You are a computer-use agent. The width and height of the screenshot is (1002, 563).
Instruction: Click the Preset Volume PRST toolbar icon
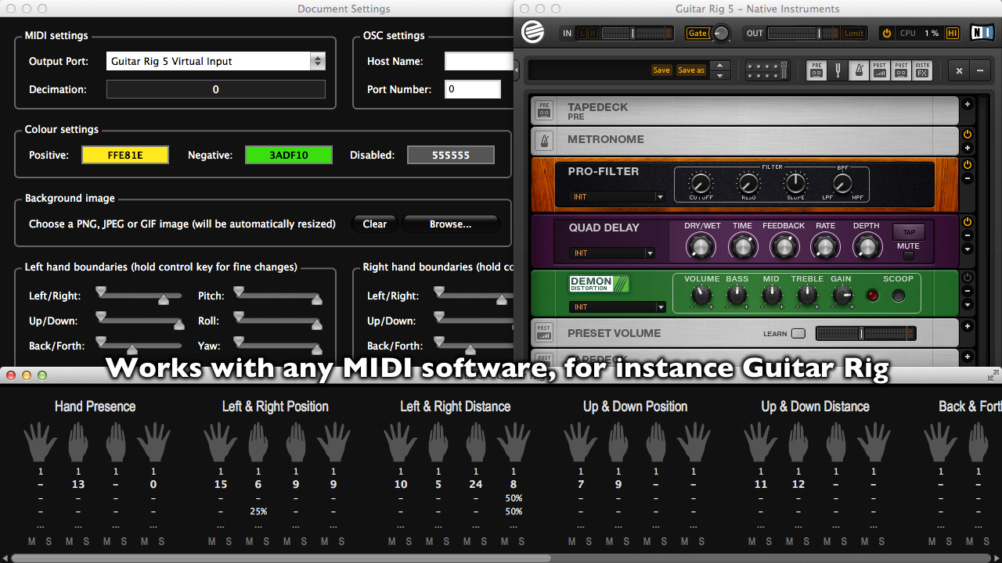(x=880, y=70)
